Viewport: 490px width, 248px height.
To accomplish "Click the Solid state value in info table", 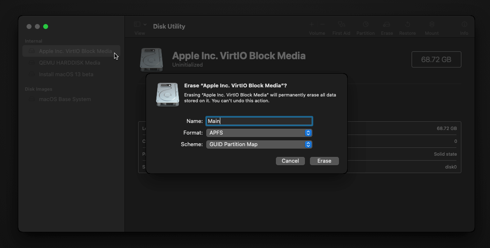I will coord(445,154).
